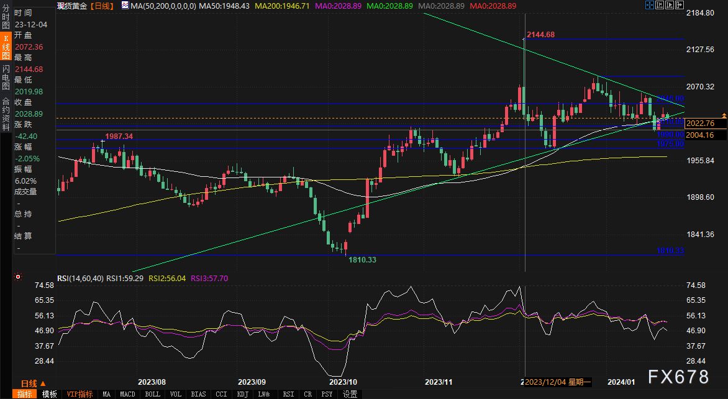
Task: Click the orange price marker arrow at right axis
Action: coord(723,116)
